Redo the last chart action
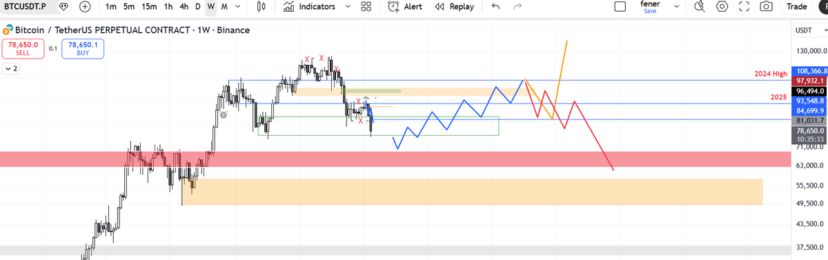The image size is (828, 260). tap(517, 6)
